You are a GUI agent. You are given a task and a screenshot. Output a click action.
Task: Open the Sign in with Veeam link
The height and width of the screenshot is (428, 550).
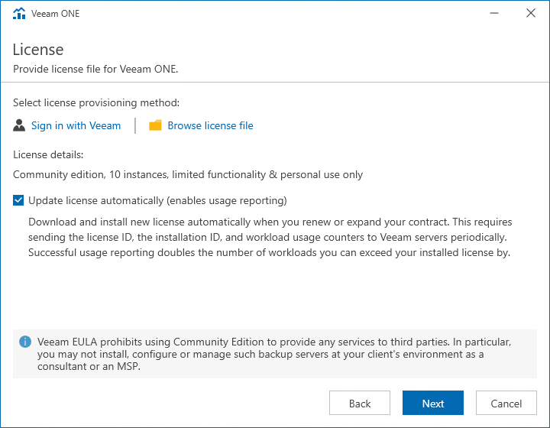76,125
